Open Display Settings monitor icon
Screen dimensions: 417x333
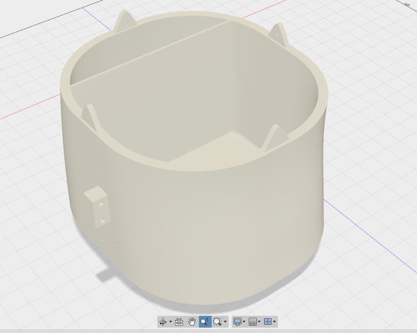click(x=237, y=322)
